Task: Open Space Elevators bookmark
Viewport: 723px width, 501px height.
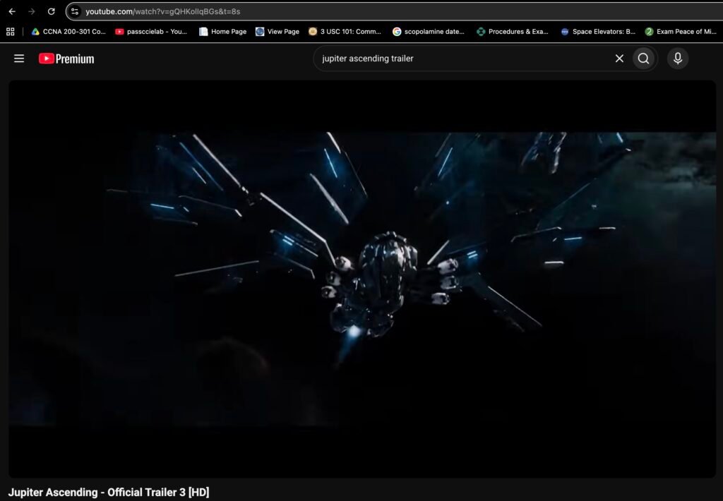Action: pyautogui.click(x=597, y=31)
